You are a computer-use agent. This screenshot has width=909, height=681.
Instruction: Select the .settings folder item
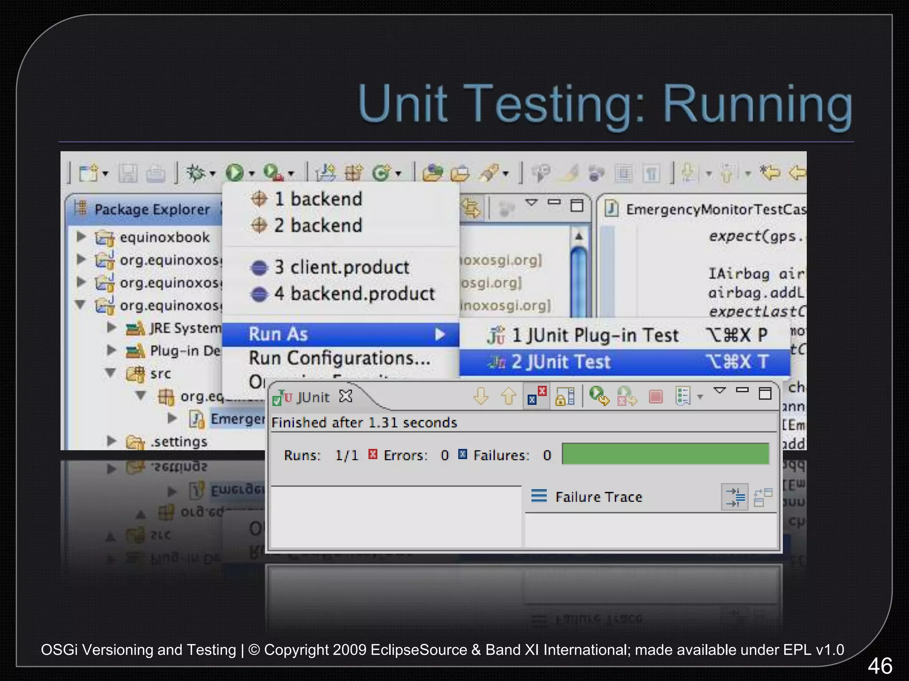pyautogui.click(x=166, y=442)
